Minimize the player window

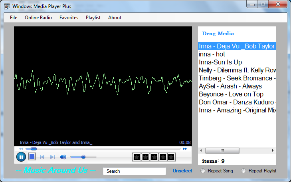point(252,4)
